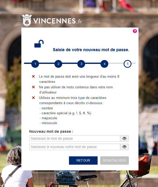
Task: Open the pink help question mark icon
Action: coord(135,31)
